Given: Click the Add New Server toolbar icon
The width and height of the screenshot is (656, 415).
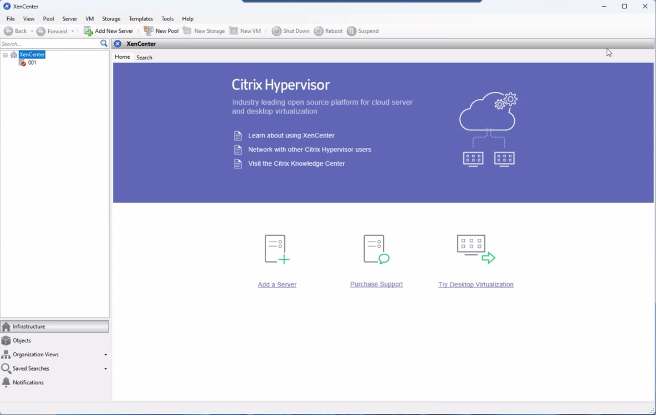Looking at the screenshot, I should 89,30.
